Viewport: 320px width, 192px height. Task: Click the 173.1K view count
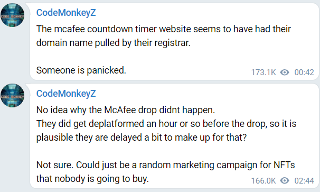[263, 72]
